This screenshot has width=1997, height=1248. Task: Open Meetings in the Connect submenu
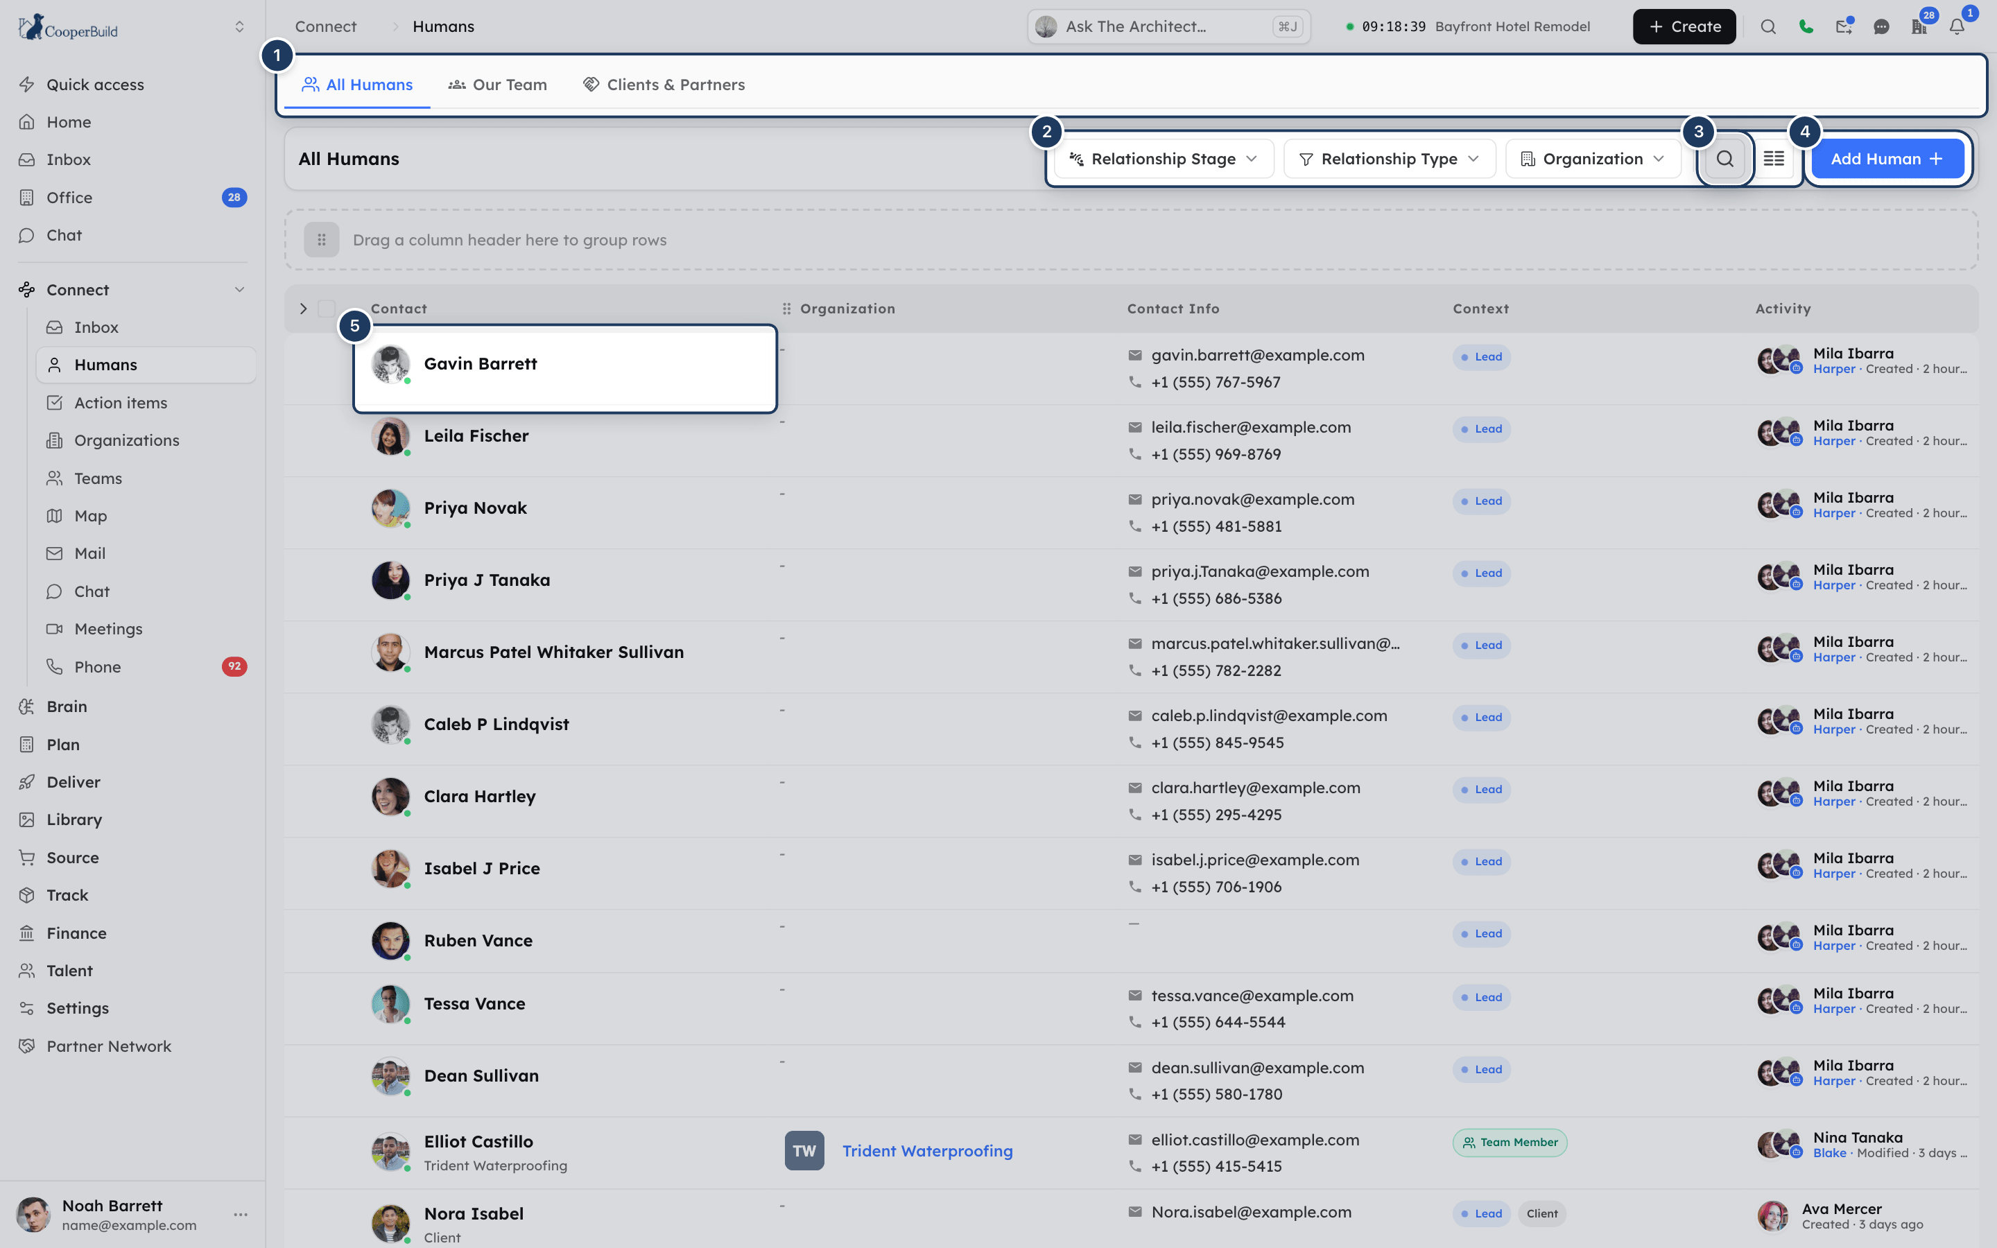[x=145, y=629]
